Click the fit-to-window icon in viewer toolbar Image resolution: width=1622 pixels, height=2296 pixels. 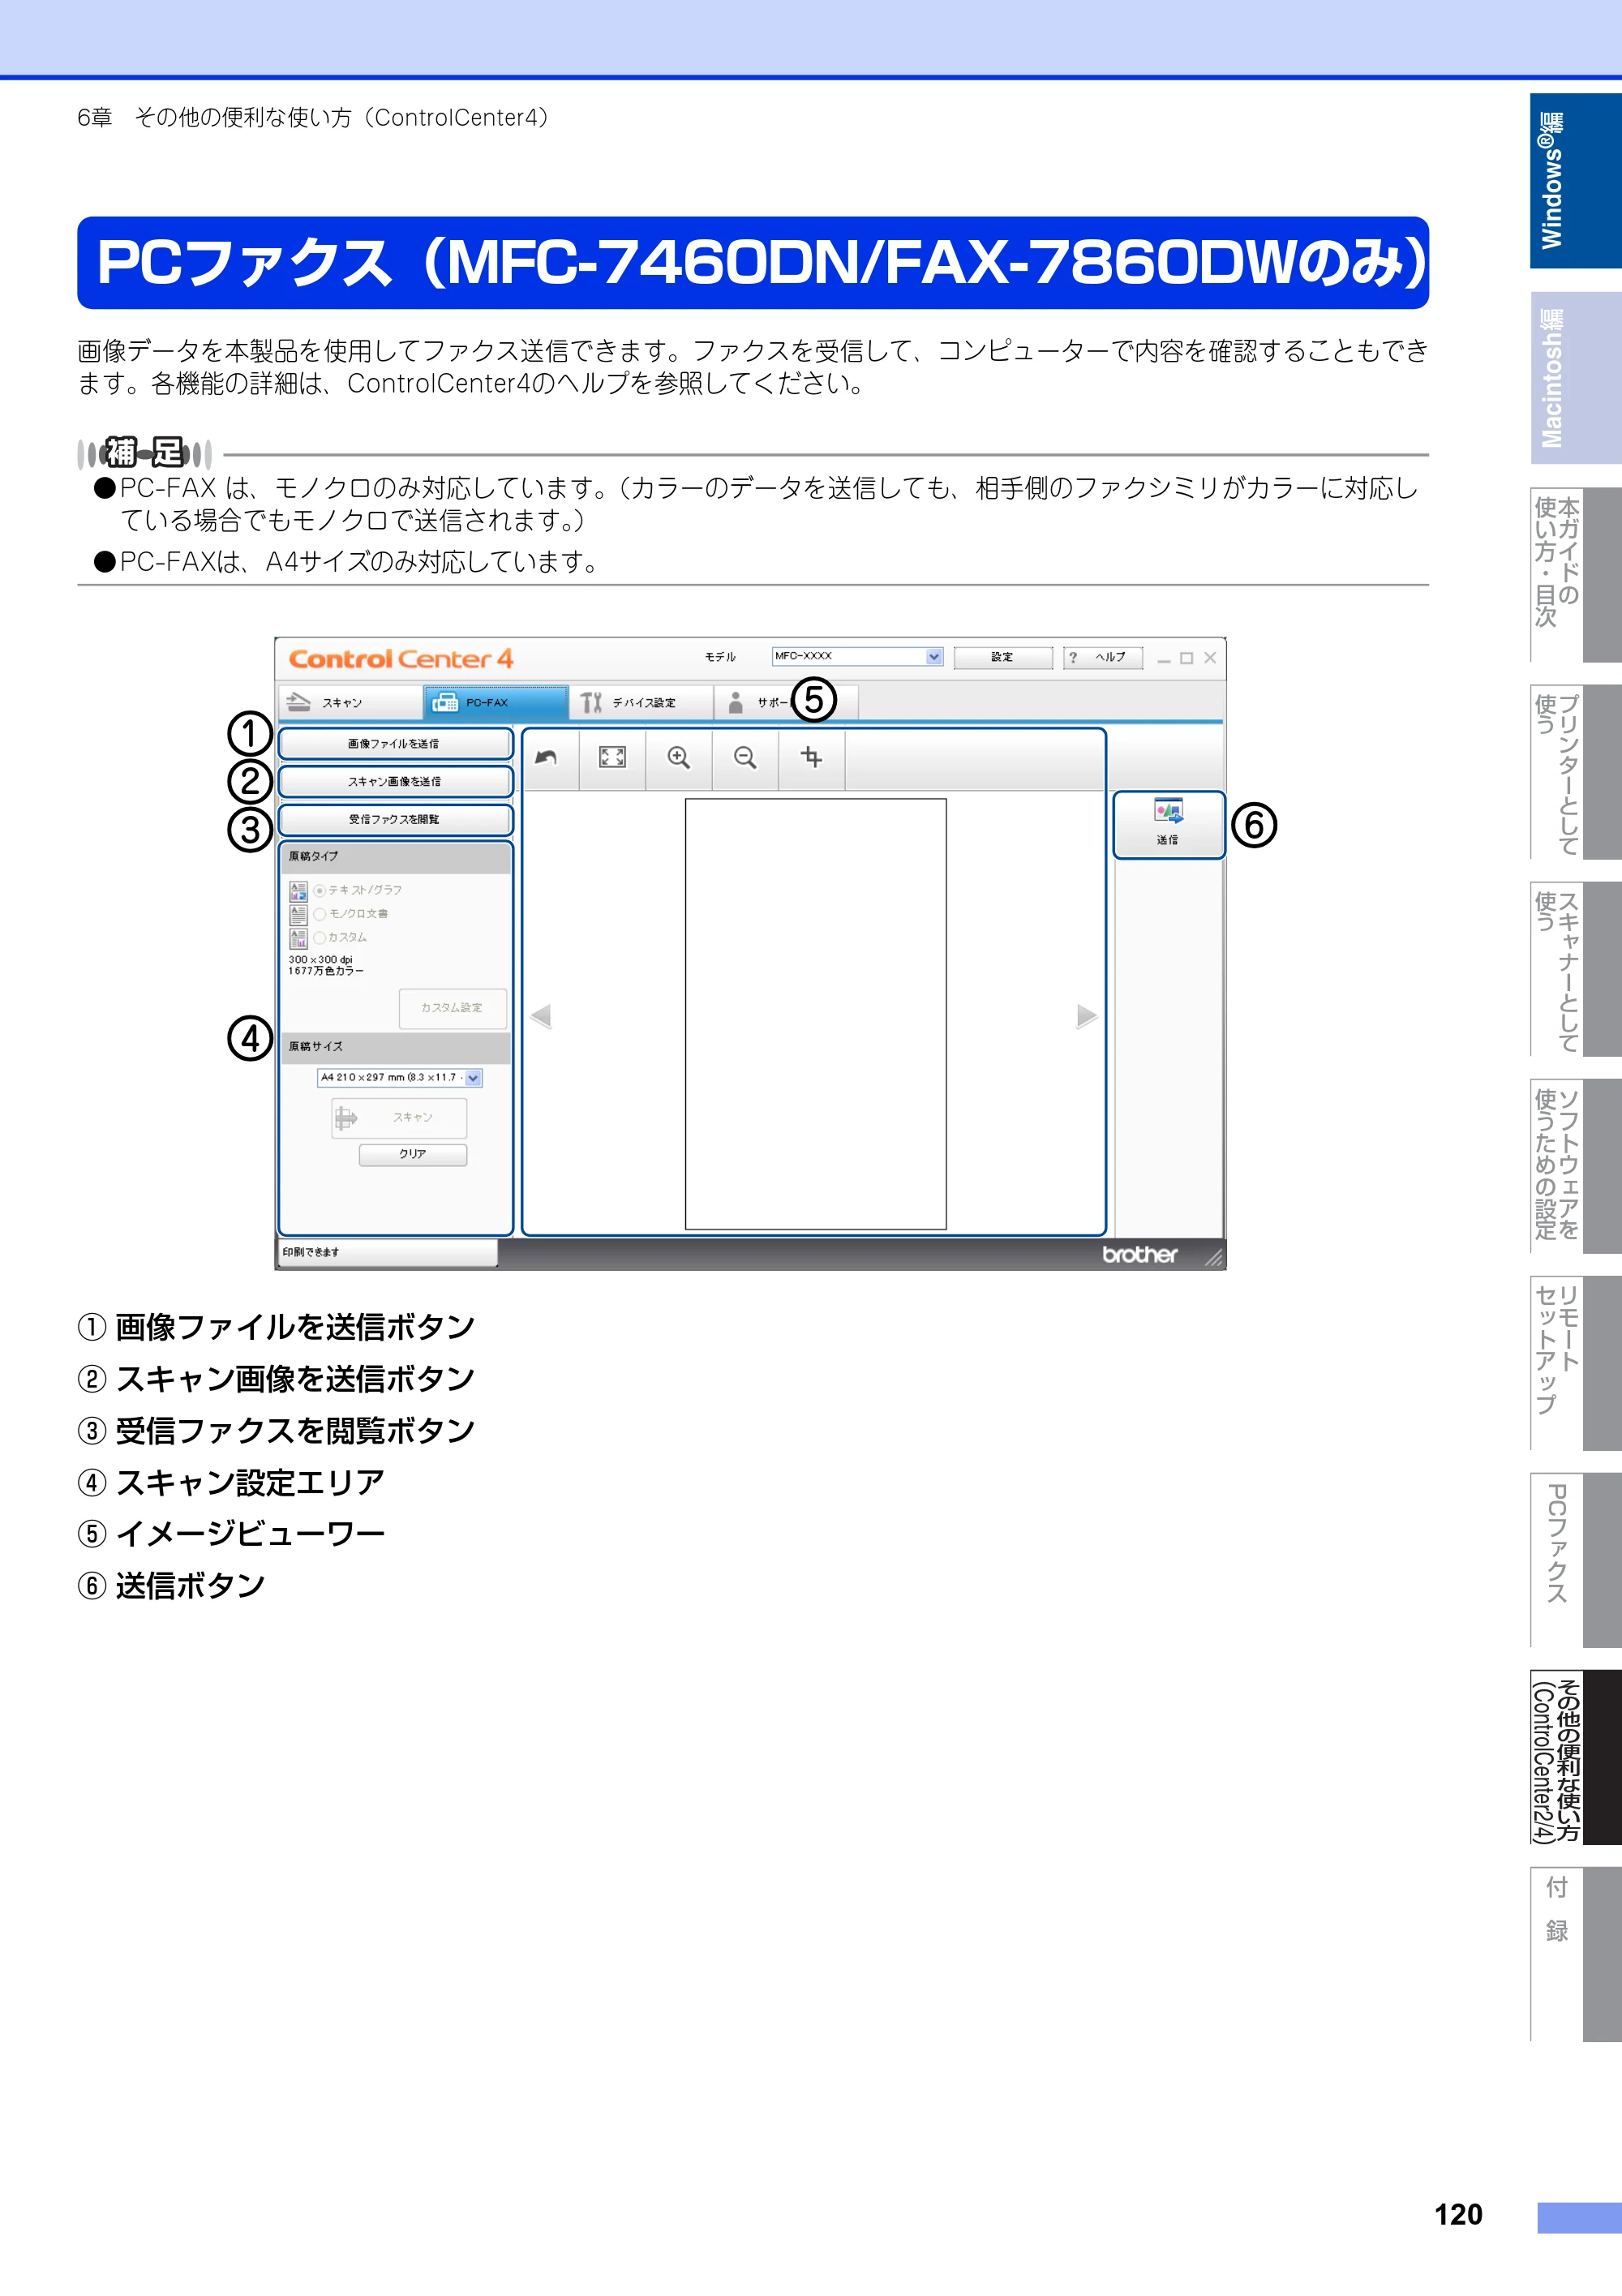click(612, 758)
